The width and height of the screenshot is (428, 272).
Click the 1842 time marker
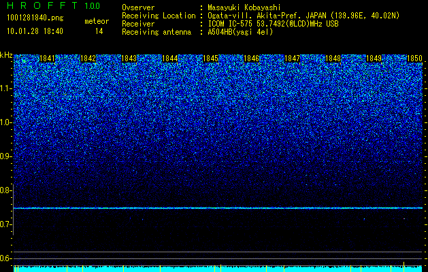(x=88, y=58)
